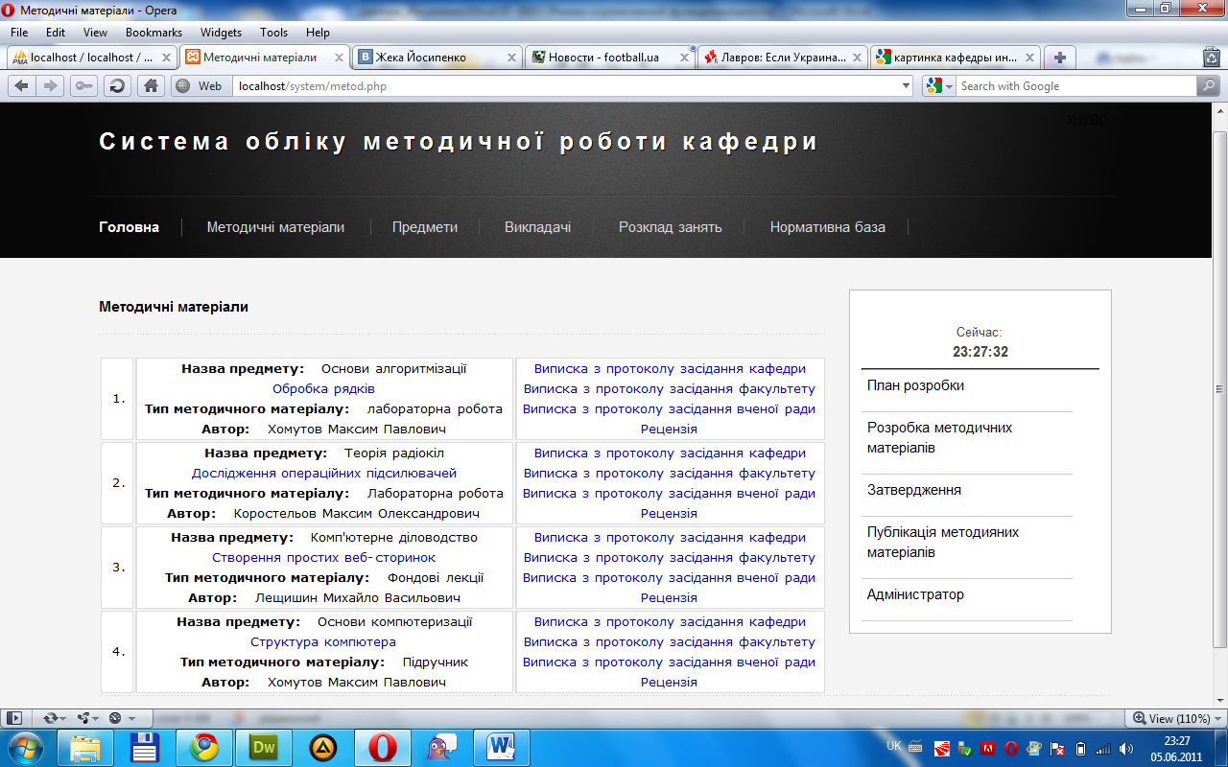Open the Предмети navigation item
This screenshot has width=1228, height=767.
[x=424, y=227]
